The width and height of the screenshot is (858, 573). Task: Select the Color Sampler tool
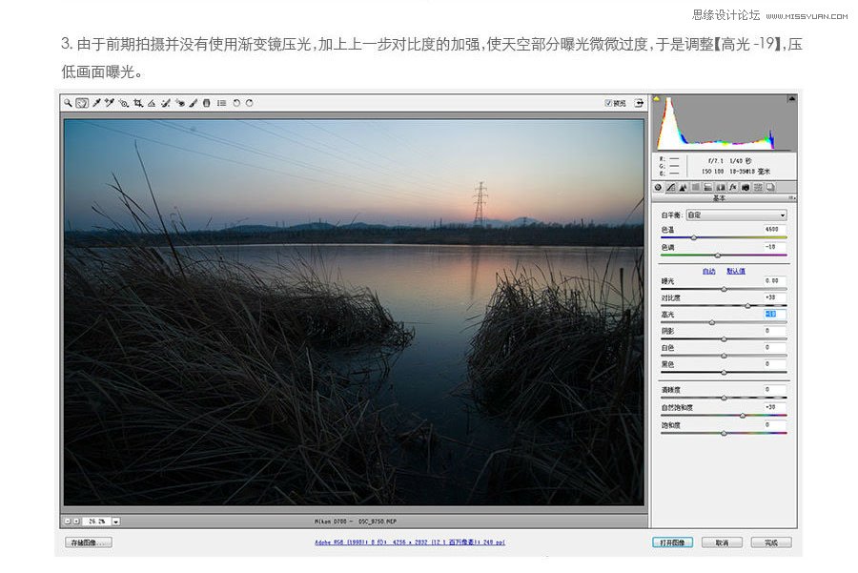(x=110, y=103)
